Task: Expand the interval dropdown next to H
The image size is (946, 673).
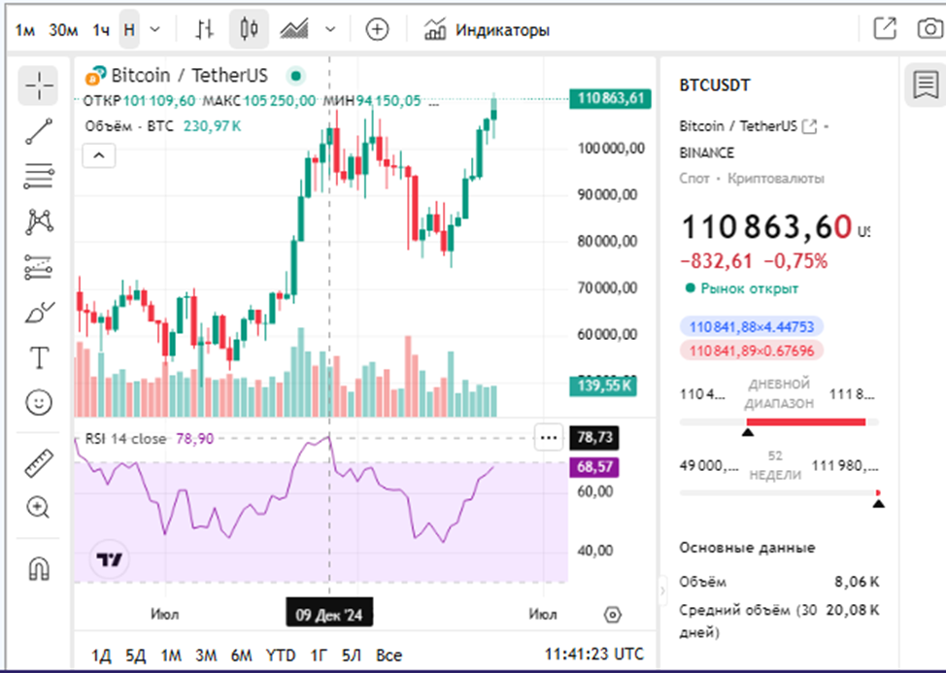Action: [152, 28]
